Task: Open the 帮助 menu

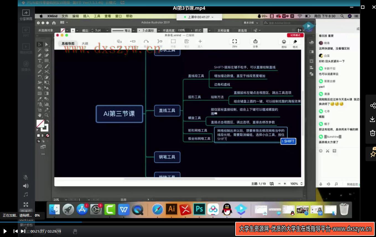Action: click(x=129, y=16)
